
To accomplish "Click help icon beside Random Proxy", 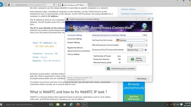I will (146, 50).
